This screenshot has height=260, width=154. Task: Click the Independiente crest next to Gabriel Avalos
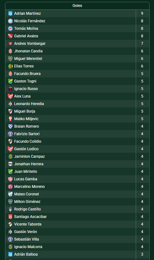click(10, 36)
